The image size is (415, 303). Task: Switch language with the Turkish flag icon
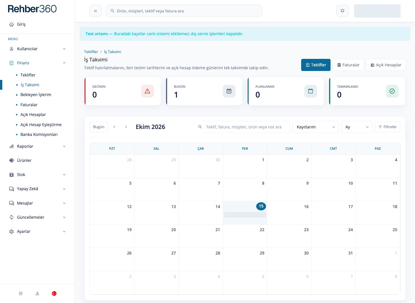[54, 293]
